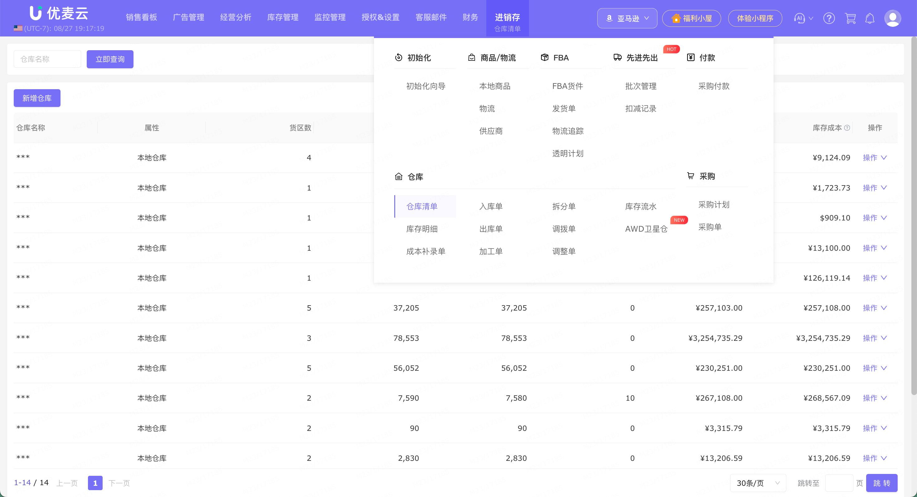The image size is (917, 497).
Task: Click the 立即查询 button
Action: (x=110, y=59)
